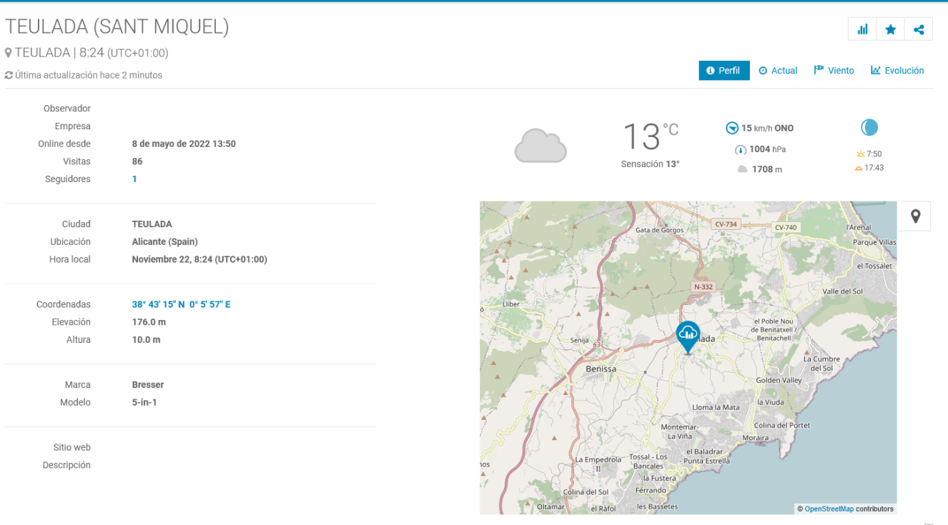Screen dimensions: 948x525
Task: Click the Ubicación value Alicante (Spain)
Action: click(x=165, y=242)
